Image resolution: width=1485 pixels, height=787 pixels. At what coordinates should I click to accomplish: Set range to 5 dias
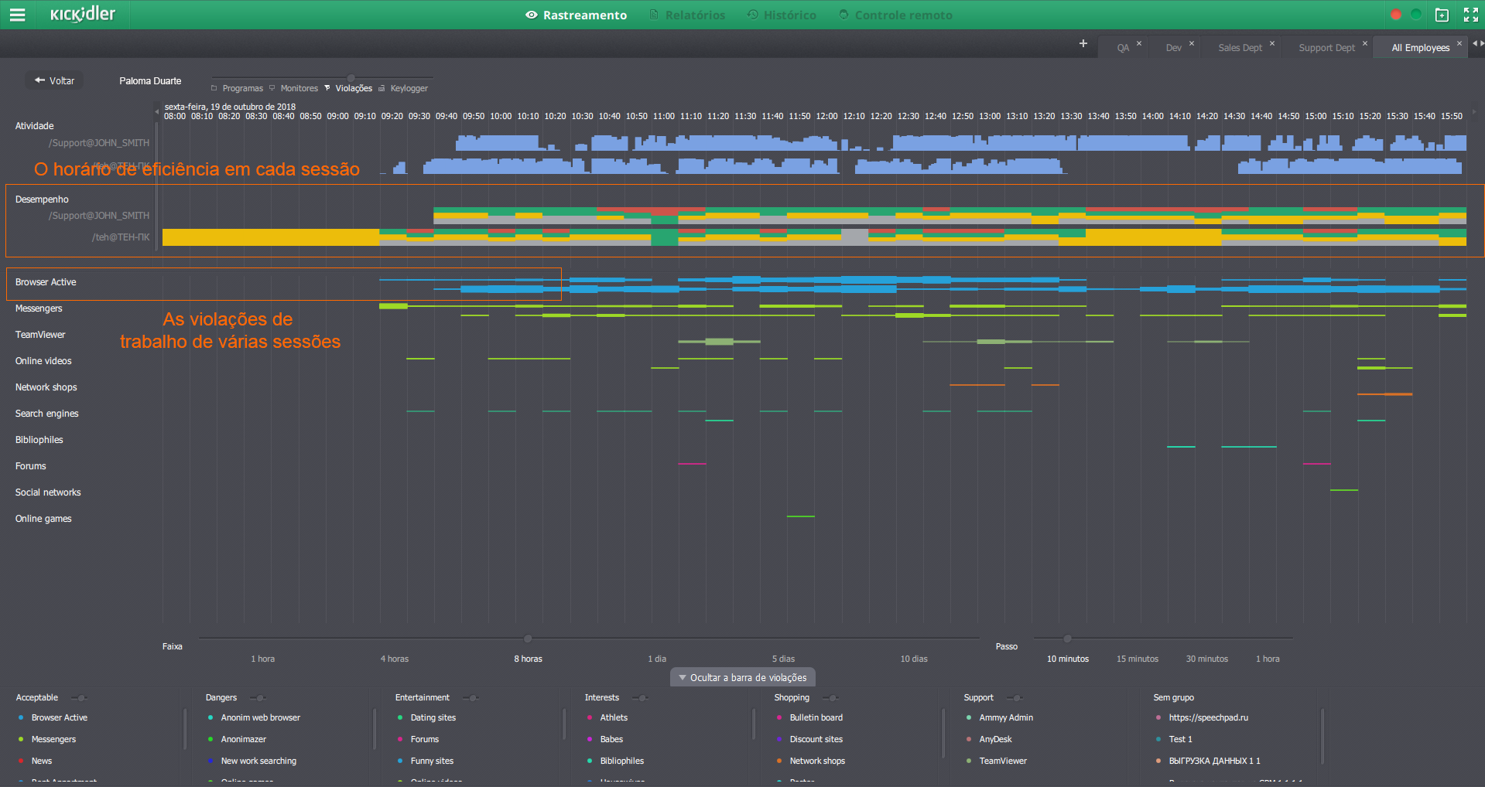783,659
